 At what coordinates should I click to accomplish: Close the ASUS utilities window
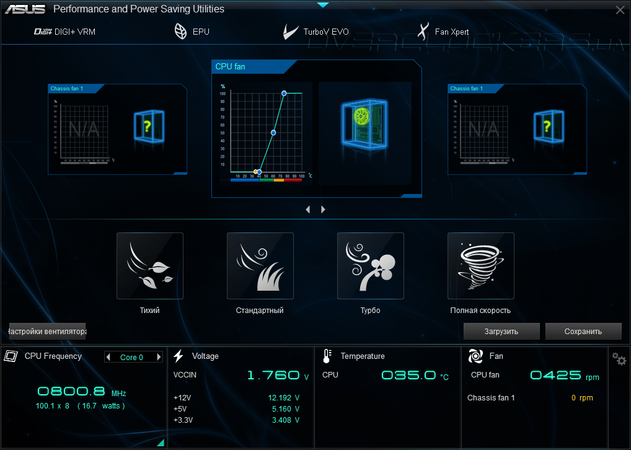click(620, 10)
